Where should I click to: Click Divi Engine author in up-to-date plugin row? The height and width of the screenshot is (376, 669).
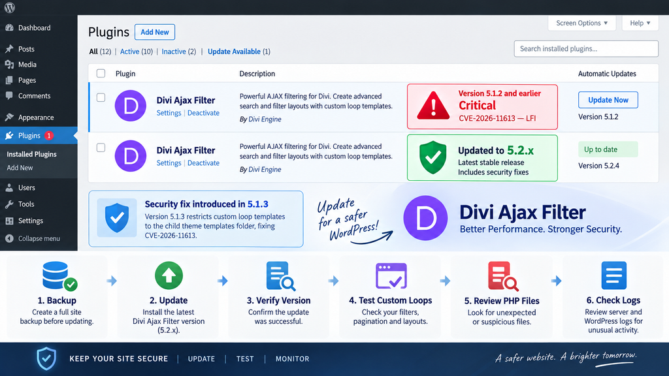[x=265, y=169]
